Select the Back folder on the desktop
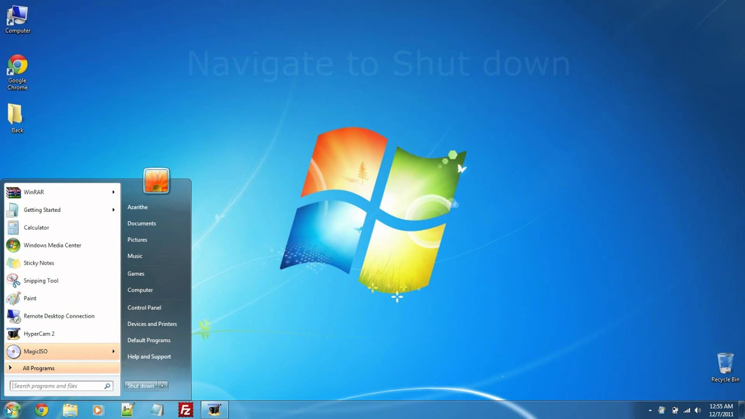Viewport: 745px width, 419px height. [17, 119]
